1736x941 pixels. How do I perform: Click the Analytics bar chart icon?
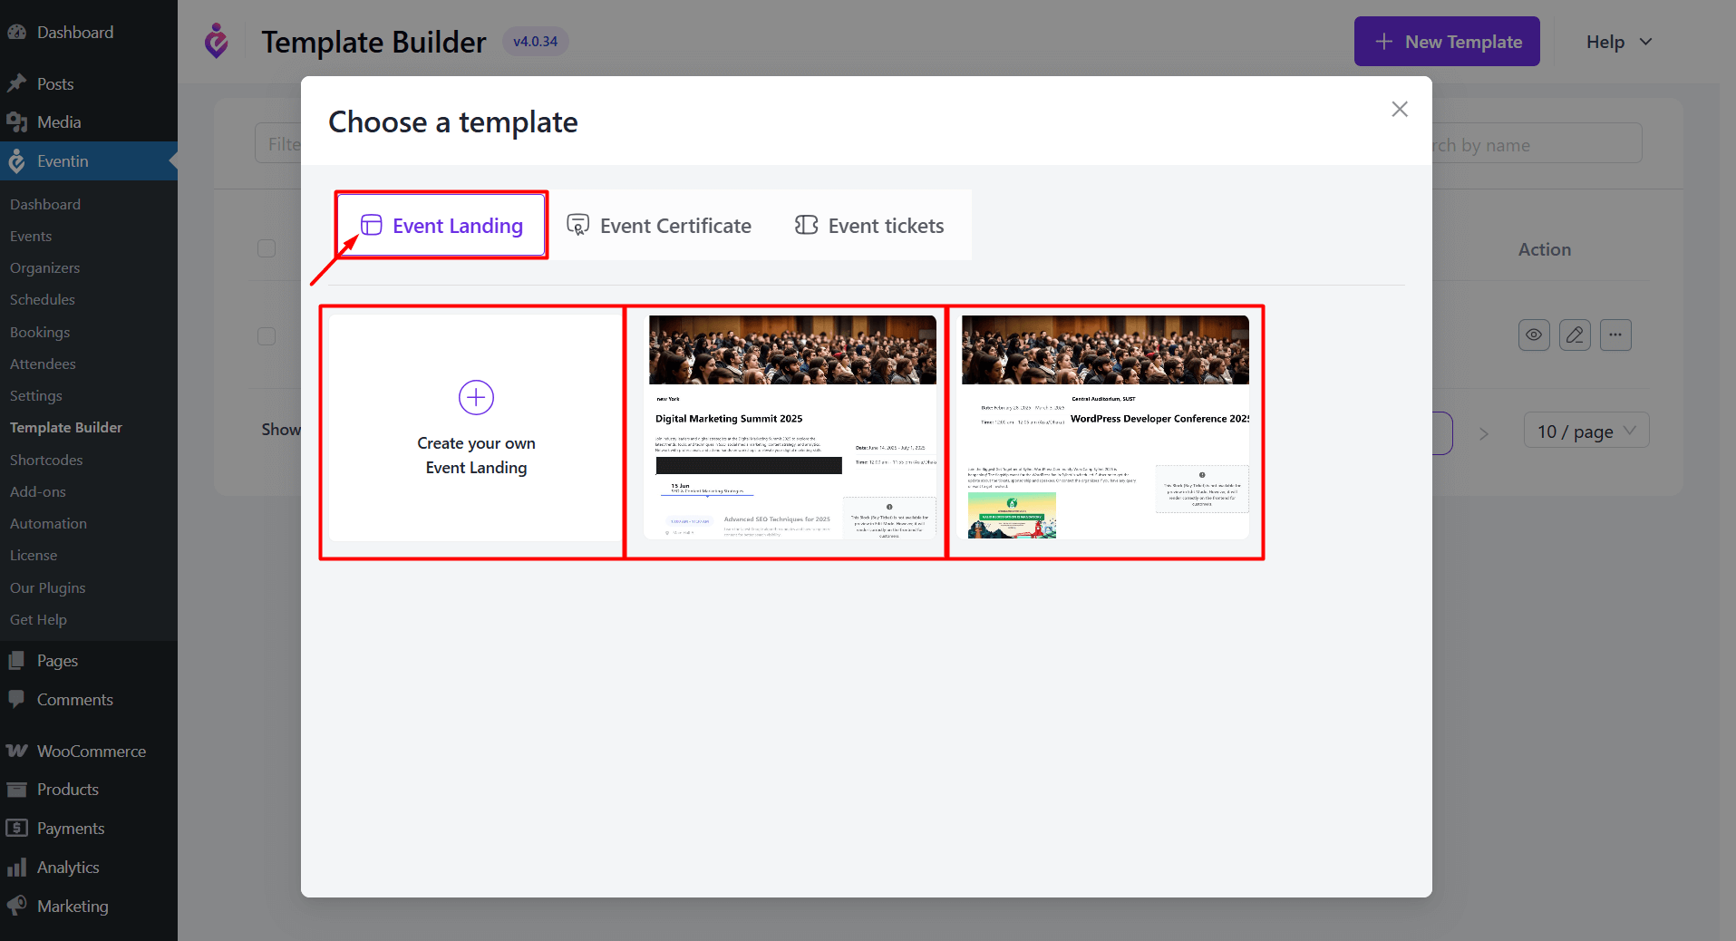(x=17, y=867)
